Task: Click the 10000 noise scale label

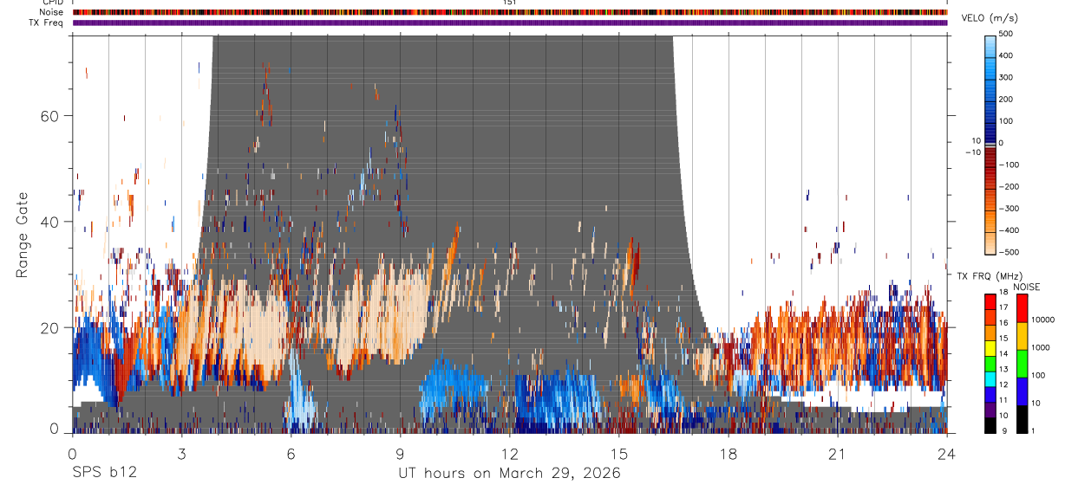Action: (1043, 320)
